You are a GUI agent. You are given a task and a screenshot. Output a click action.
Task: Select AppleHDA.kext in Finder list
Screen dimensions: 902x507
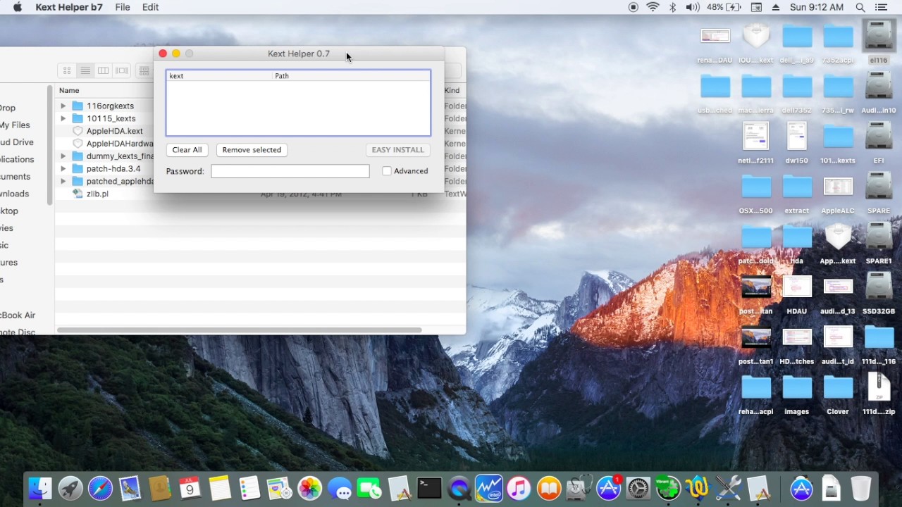pyautogui.click(x=114, y=131)
